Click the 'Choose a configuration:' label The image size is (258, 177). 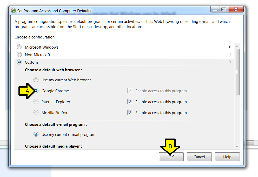pos(35,37)
